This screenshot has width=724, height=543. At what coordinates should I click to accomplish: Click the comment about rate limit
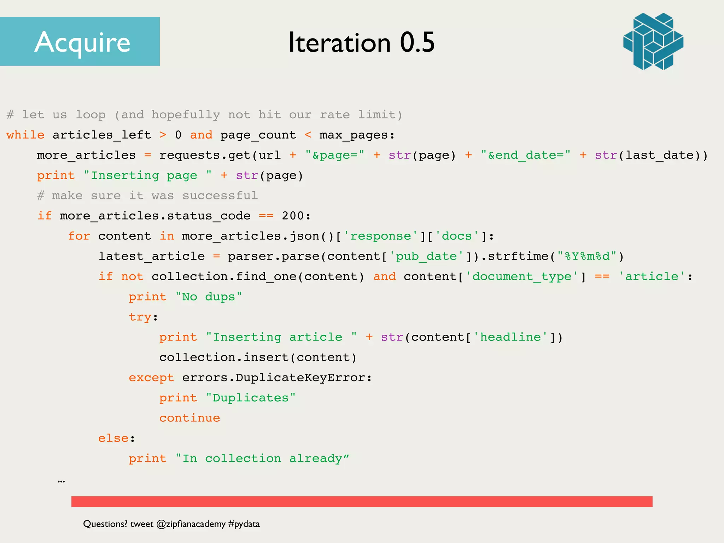point(204,115)
